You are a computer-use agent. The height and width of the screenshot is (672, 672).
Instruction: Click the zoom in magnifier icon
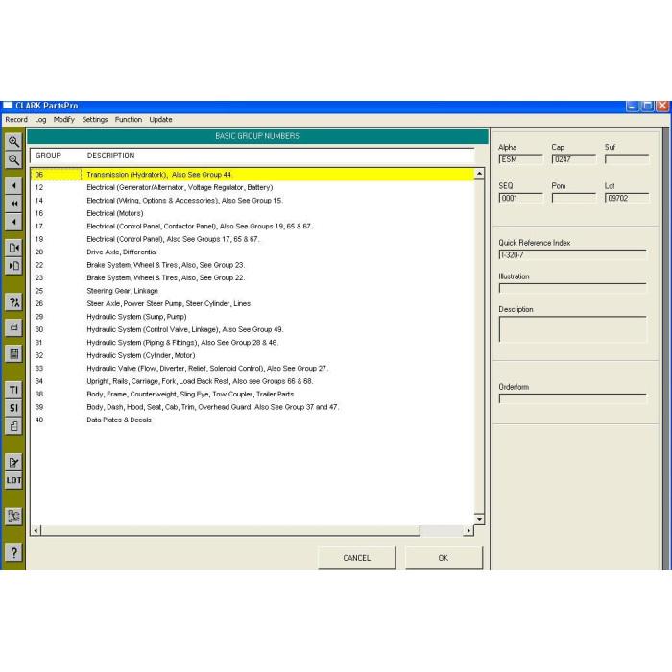tap(13, 142)
